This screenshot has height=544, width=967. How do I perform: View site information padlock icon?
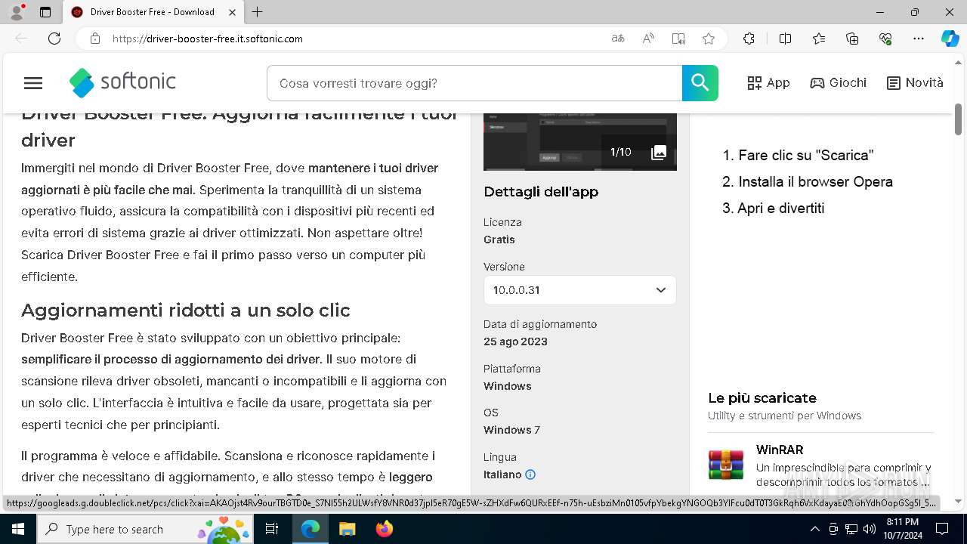(x=94, y=39)
